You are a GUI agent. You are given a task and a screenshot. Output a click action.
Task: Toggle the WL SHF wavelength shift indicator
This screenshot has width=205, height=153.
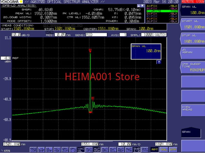49,149
